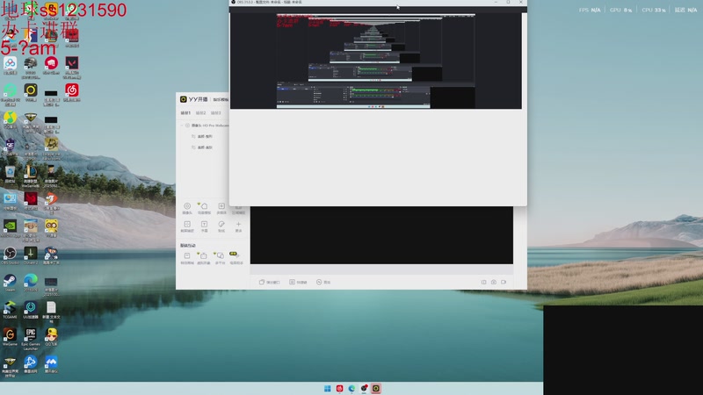Open the virtual background tool in YY
Image resolution: width=703 pixels, height=395 pixels.
(x=203, y=258)
